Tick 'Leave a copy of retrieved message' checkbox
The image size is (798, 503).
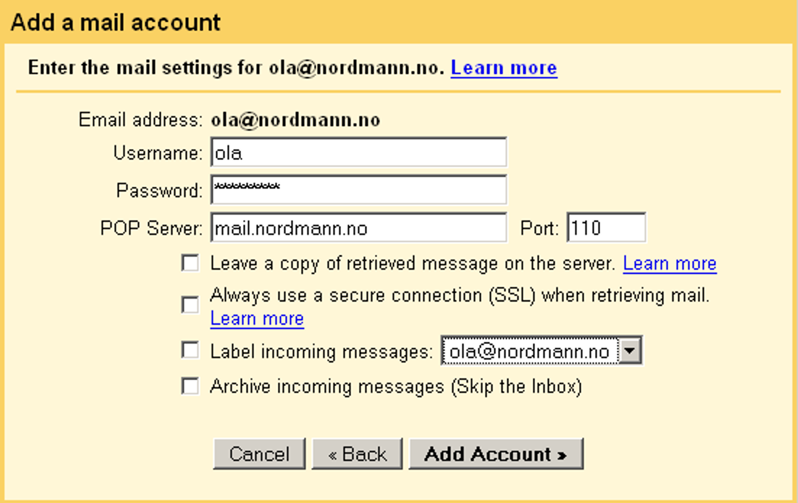(190, 263)
